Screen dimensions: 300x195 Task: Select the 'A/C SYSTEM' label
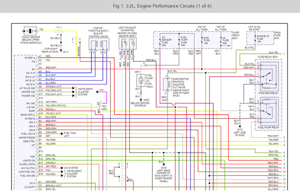[71, 168]
